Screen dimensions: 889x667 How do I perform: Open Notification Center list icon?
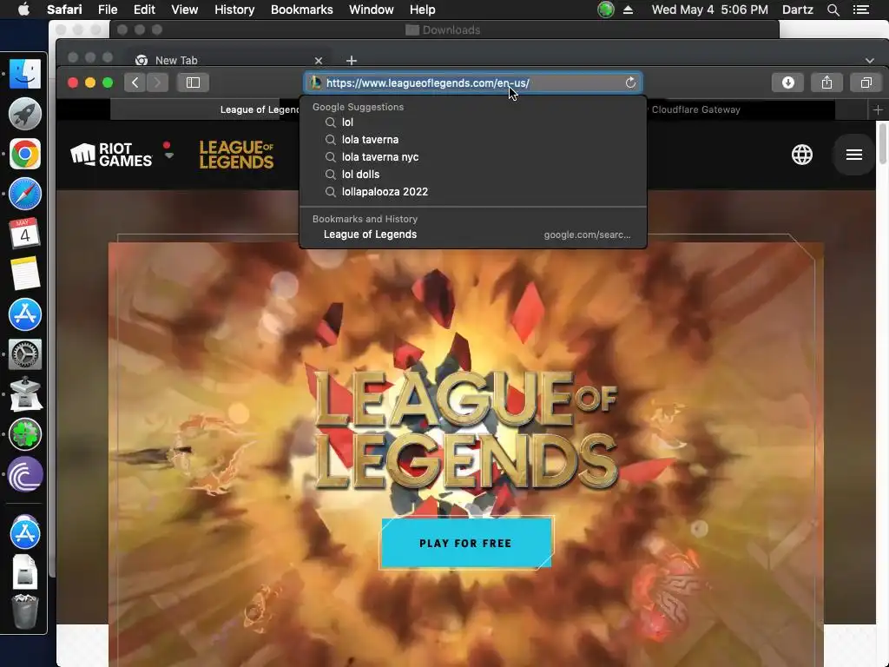coord(861,10)
